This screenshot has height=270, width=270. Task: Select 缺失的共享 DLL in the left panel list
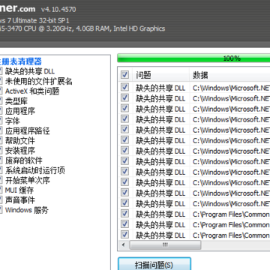point(30,71)
